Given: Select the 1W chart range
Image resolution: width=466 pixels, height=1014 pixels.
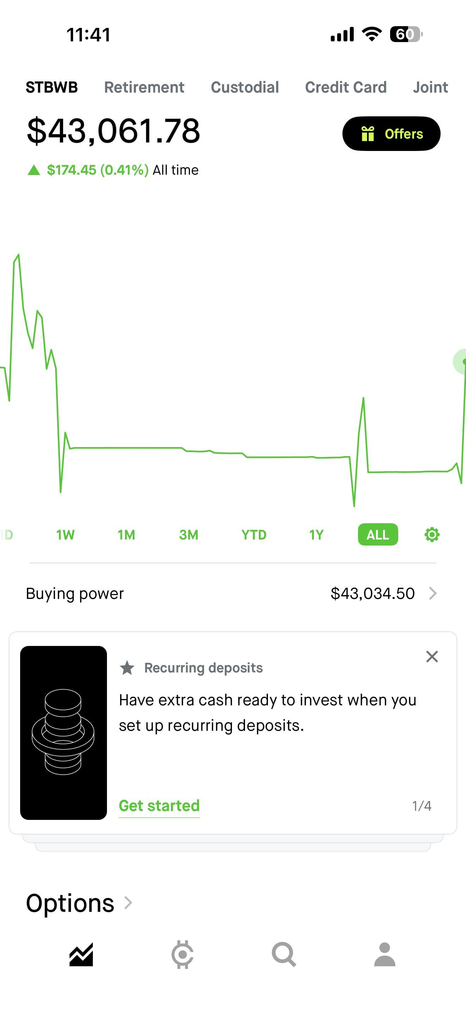Looking at the screenshot, I should coord(65,535).
